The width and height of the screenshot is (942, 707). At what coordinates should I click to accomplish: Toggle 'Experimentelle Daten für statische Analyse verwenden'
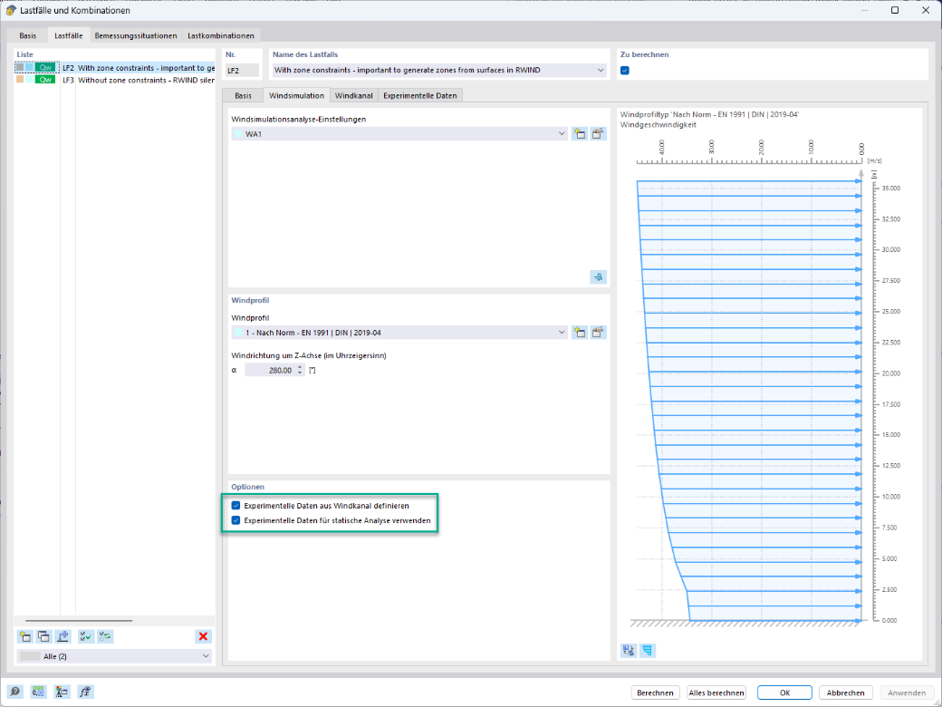(x=236, y=520)
